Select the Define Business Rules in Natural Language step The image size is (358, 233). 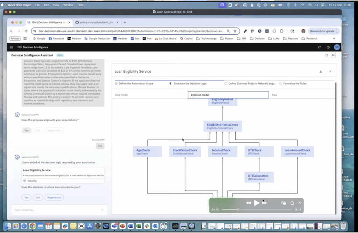pos(250,83)
